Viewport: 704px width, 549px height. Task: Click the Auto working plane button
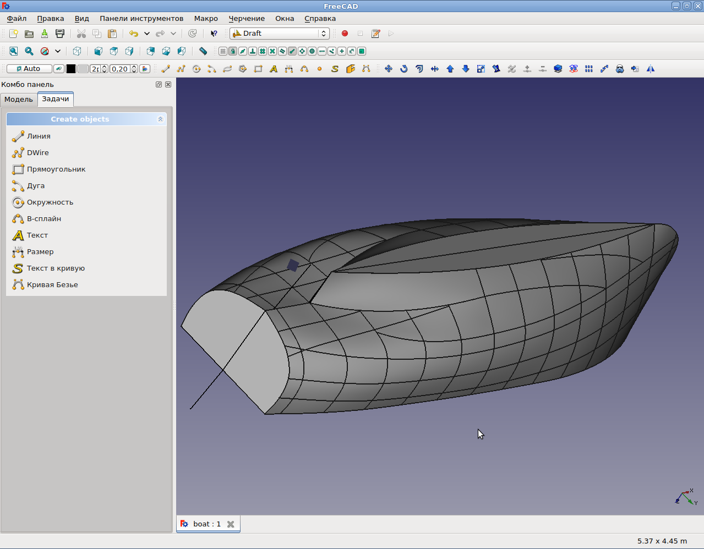[29, 69]
